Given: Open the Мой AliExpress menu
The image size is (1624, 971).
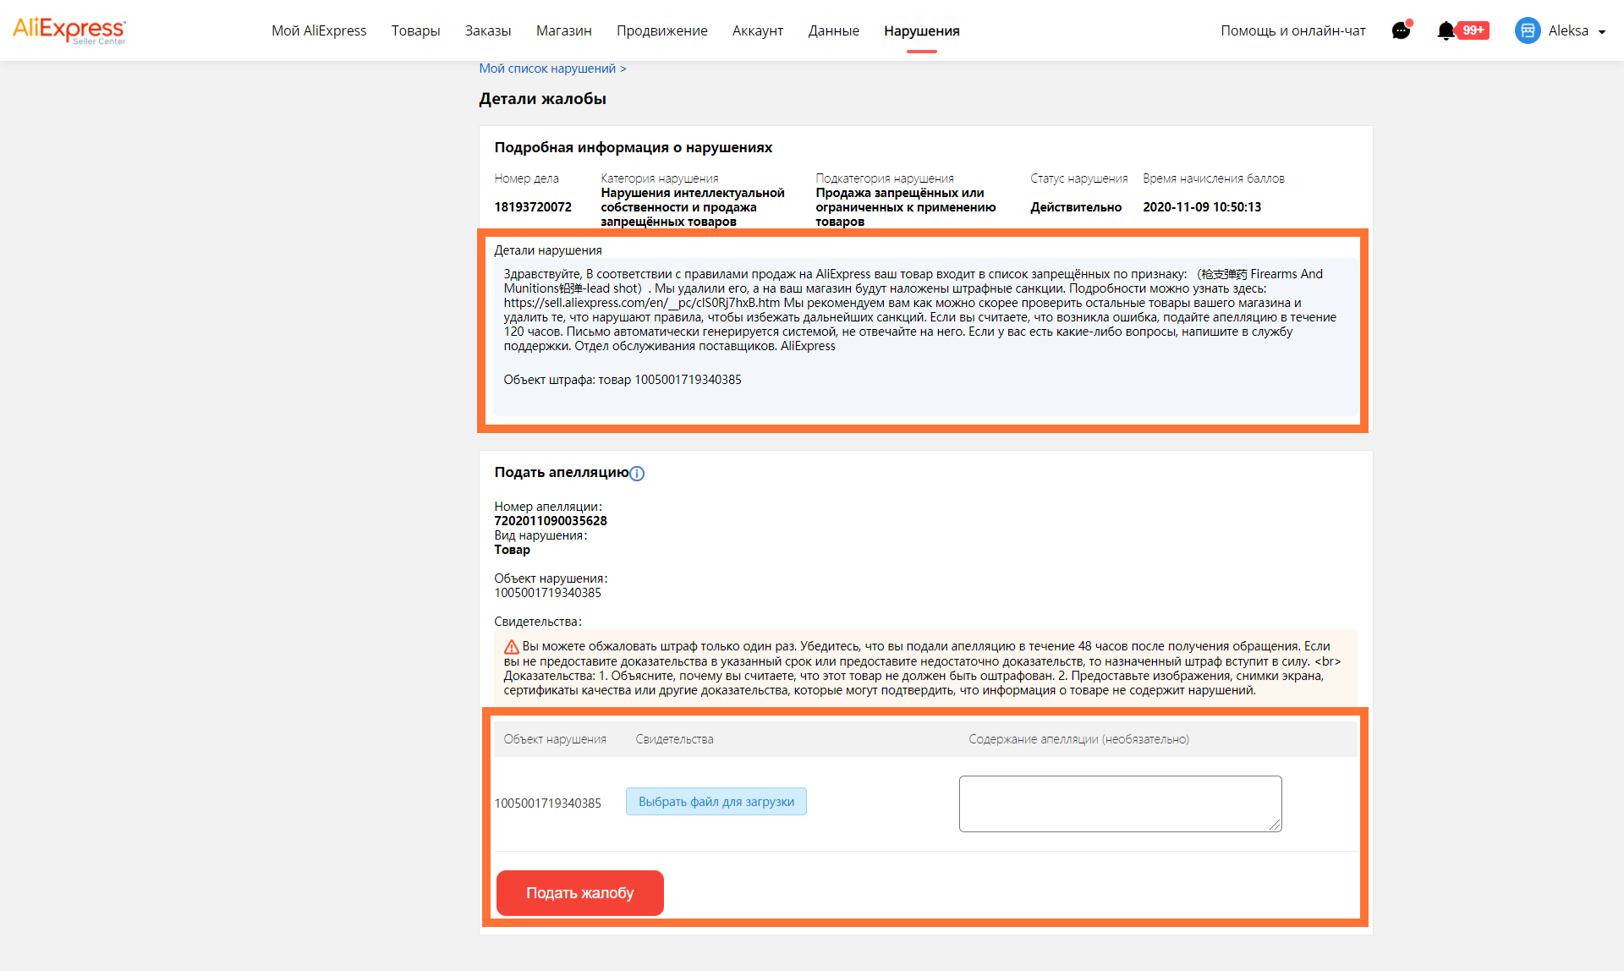Looking at the screenshot, I should coord(319,30).
